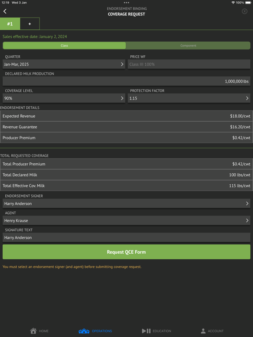Tap the Total Declared Milk row
The width and height of the screenshot is (253, 337).
click(x=126, y=175)
